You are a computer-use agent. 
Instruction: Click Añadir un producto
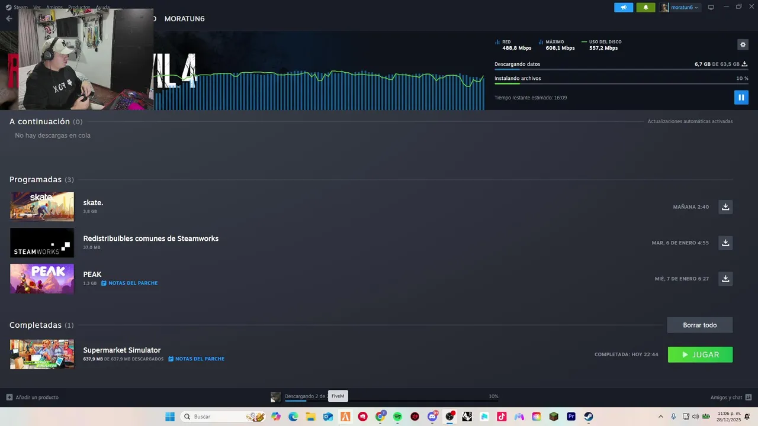(33, 398)
